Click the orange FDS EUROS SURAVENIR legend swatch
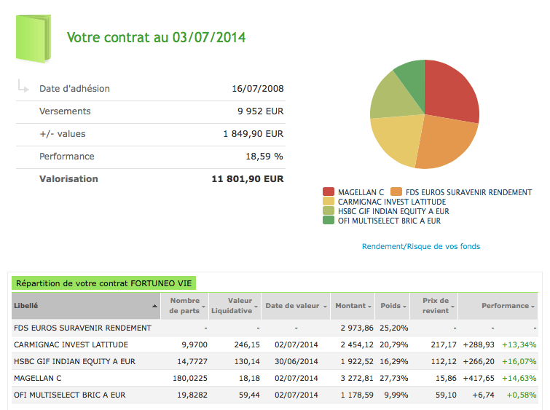The width and height of the screenshot is (550, 410). coord(397,192)
